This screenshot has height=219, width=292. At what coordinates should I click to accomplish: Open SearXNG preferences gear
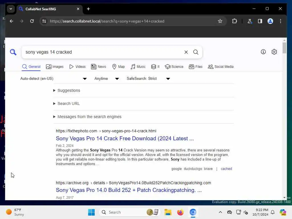pos(274,52)
